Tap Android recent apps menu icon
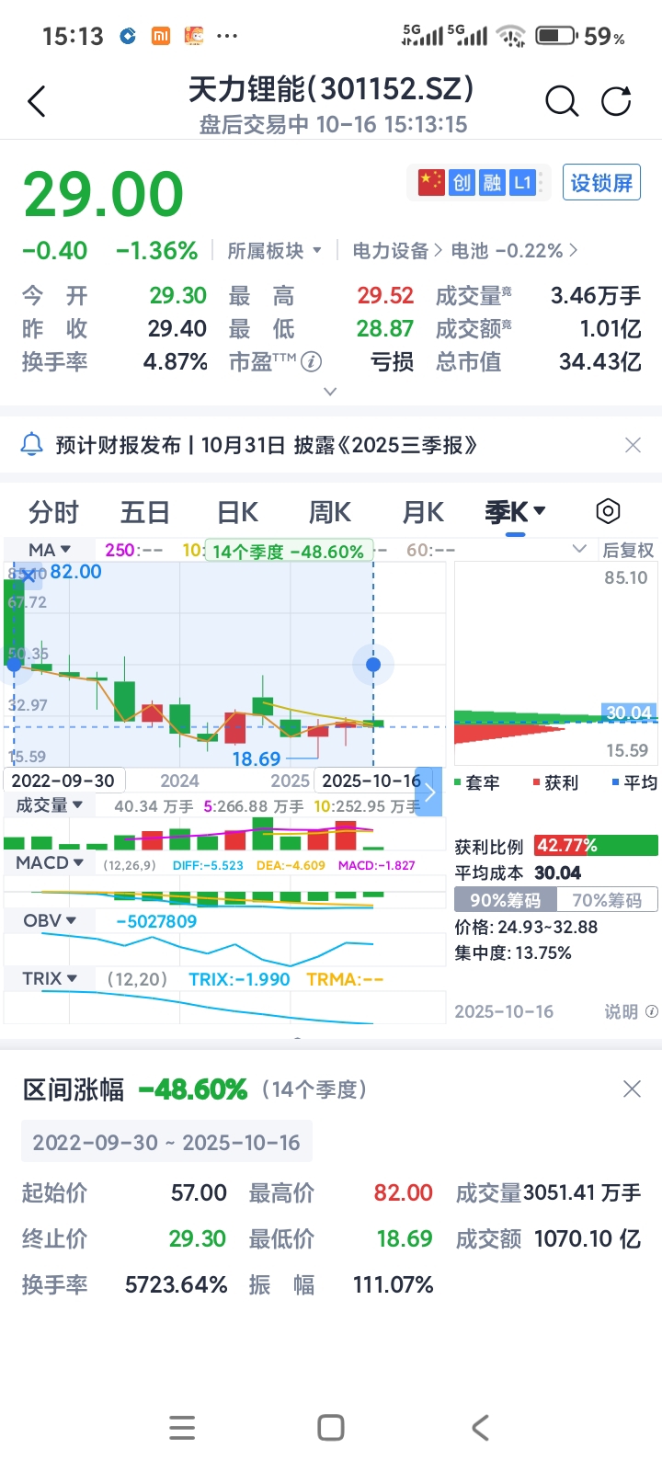This screenshot has width=662, height=1471. 182,1427
